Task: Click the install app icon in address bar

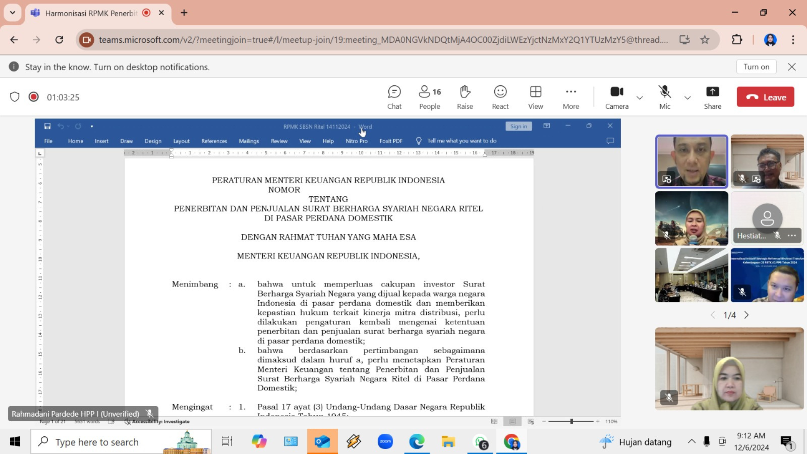Action: (685, 40)
